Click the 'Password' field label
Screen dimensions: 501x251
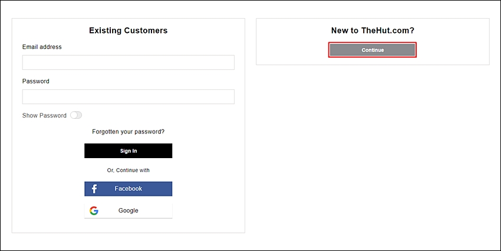pyautogui.click(x=36, y=81)
